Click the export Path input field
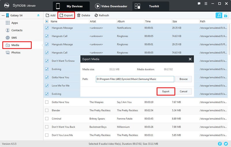Viewport: 231px width, 147px height. pos(135,79)
